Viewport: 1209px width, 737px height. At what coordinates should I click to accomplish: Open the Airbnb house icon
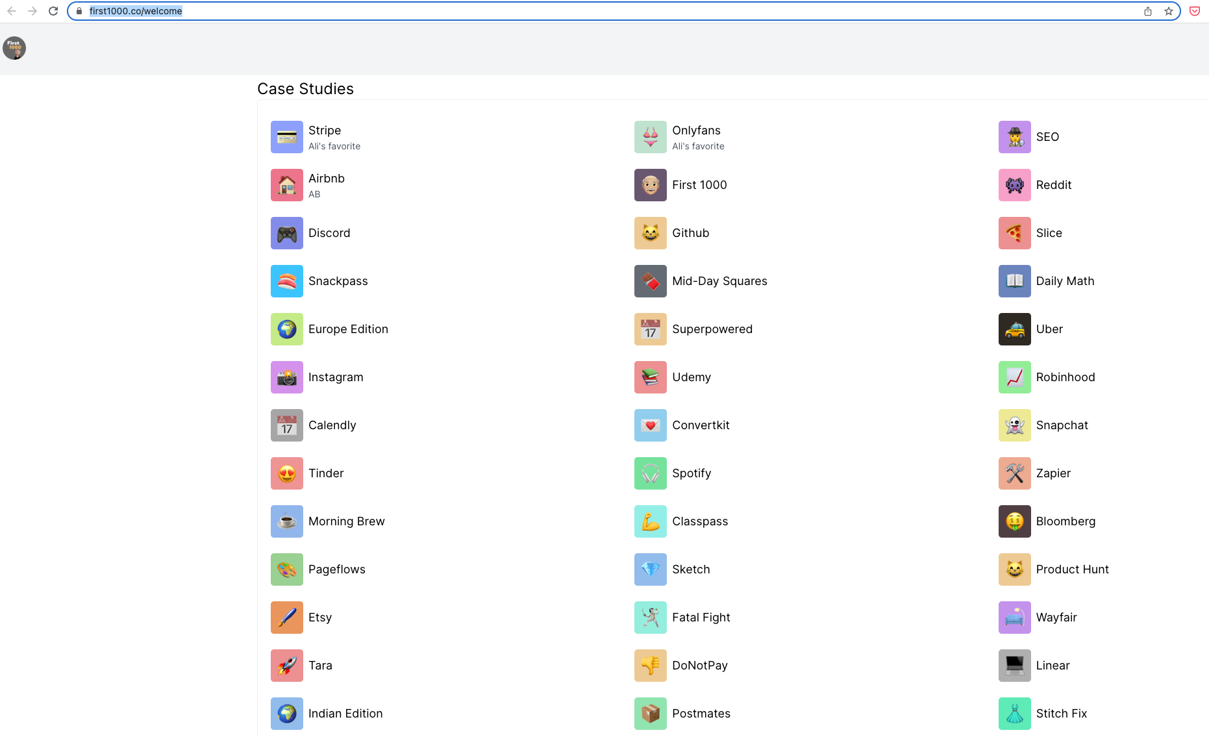pos(287,185)
